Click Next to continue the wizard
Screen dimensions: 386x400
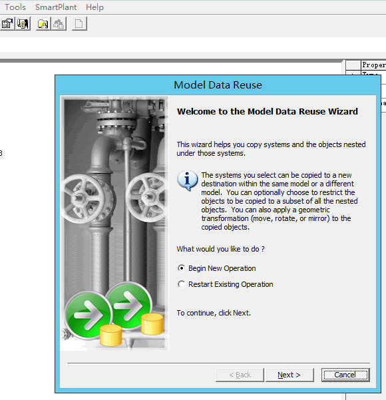tap(289, 375)
